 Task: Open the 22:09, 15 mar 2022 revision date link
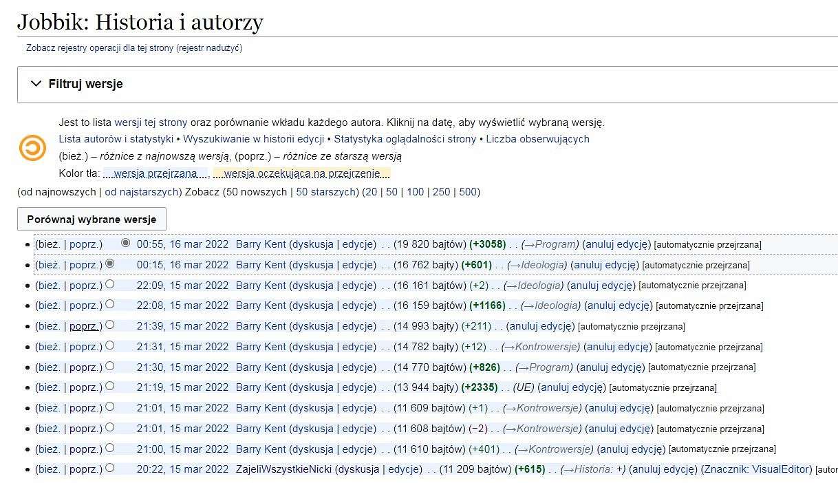182,286
